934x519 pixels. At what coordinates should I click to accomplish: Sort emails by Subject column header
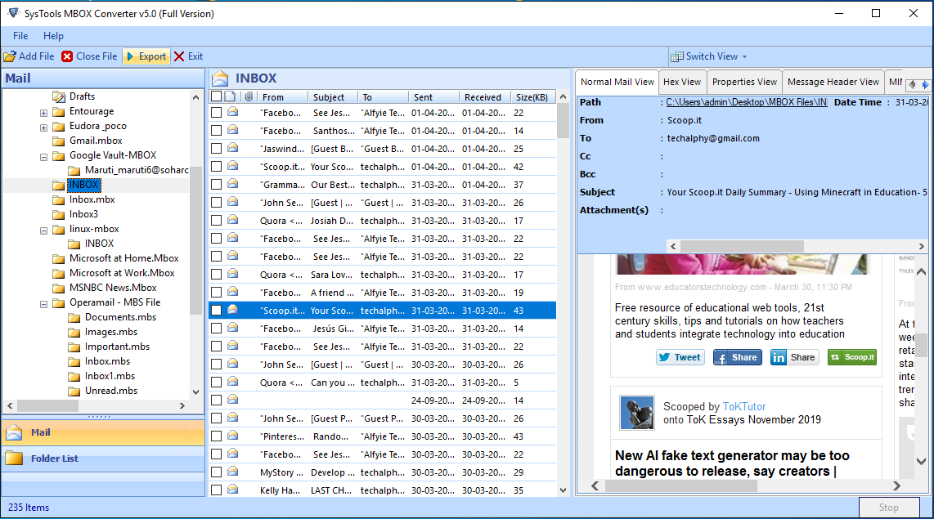[332, 97]
